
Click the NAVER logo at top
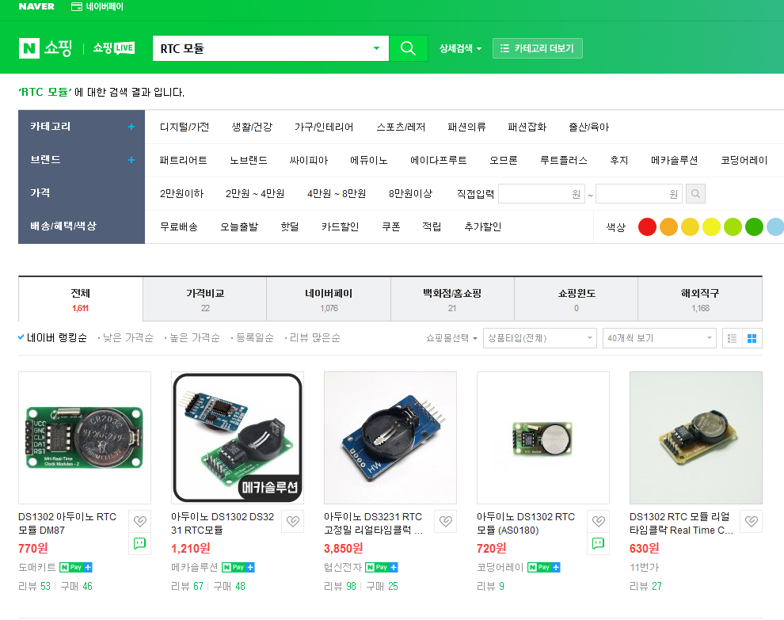click(x=36, y=6)
